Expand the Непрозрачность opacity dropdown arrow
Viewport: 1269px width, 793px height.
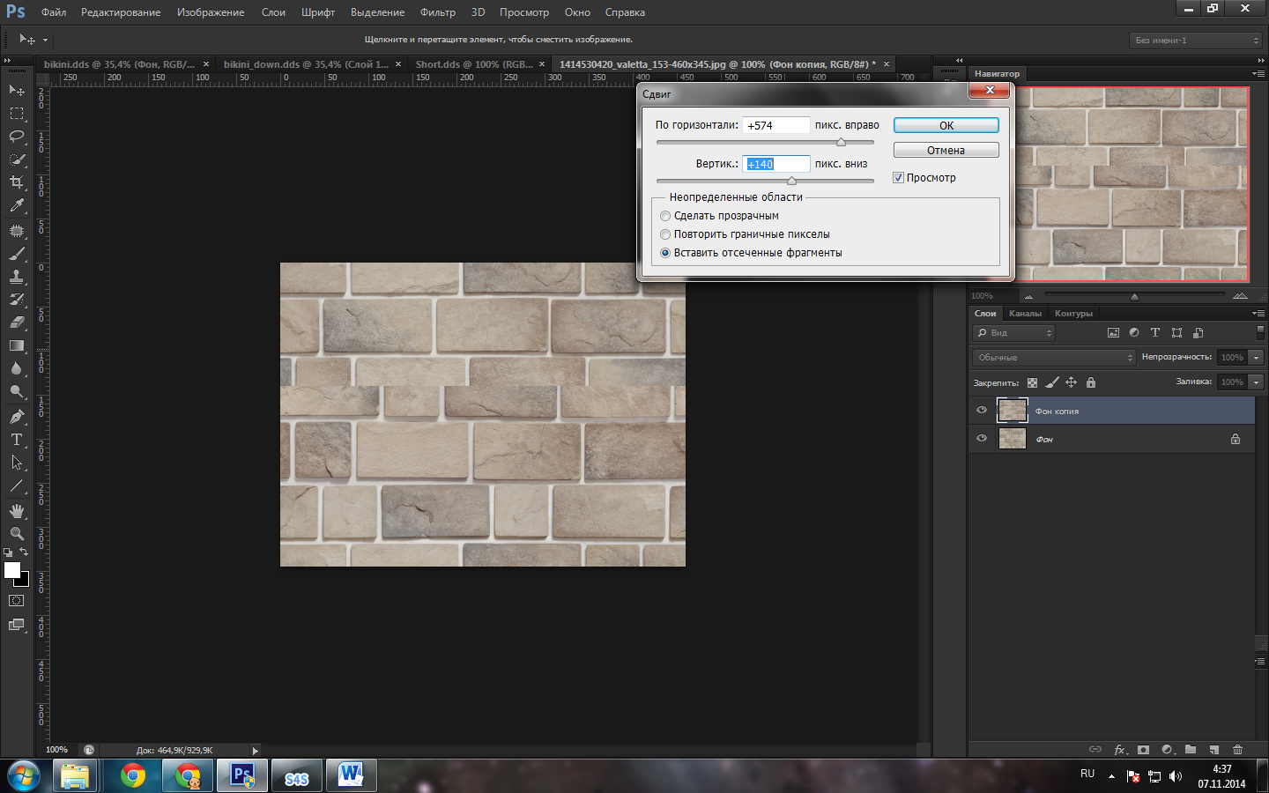1256,358
